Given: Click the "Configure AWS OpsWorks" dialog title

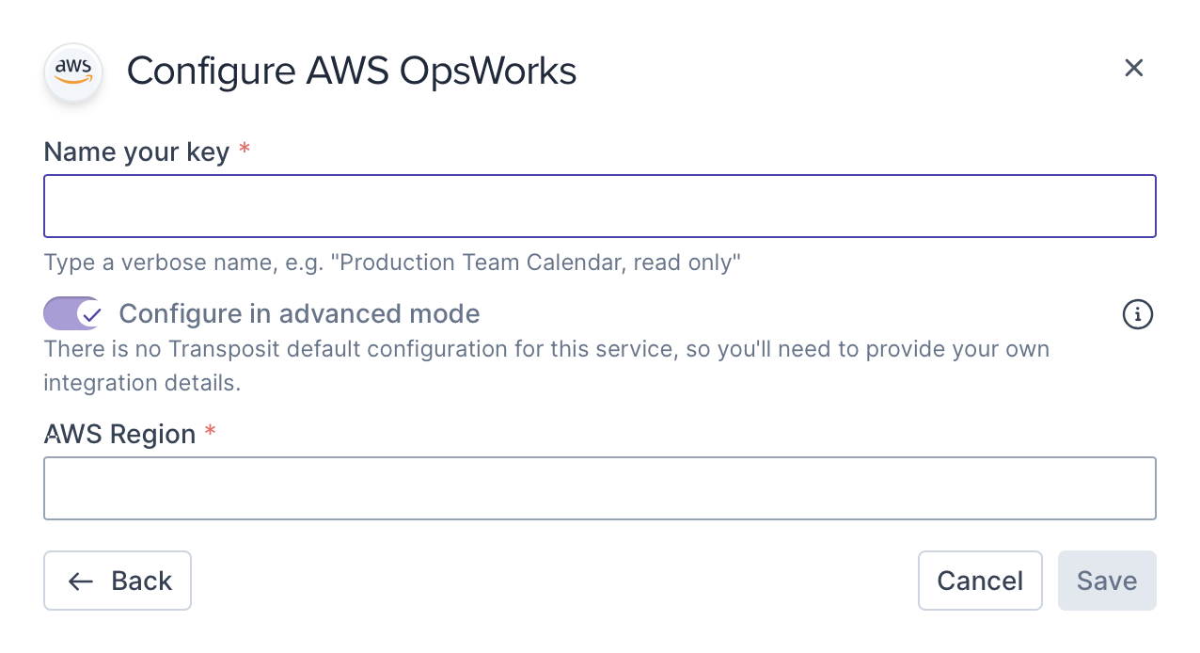Looking at the screenshot, I should pos(352,72).
